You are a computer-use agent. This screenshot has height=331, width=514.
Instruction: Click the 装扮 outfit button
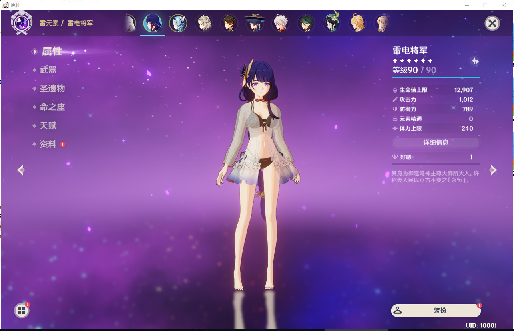pos(436,311)
